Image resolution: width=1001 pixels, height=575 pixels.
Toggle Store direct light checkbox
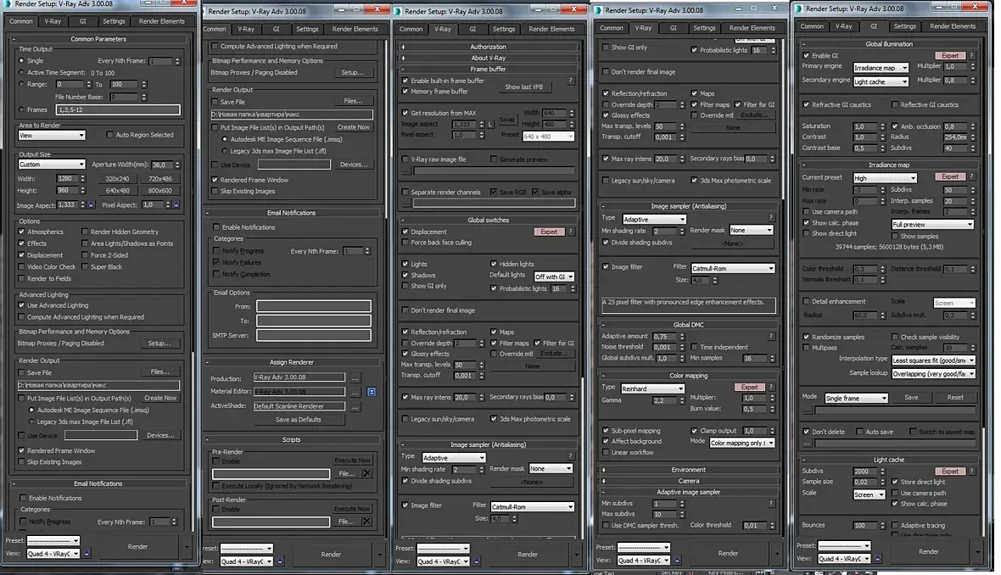895,482
